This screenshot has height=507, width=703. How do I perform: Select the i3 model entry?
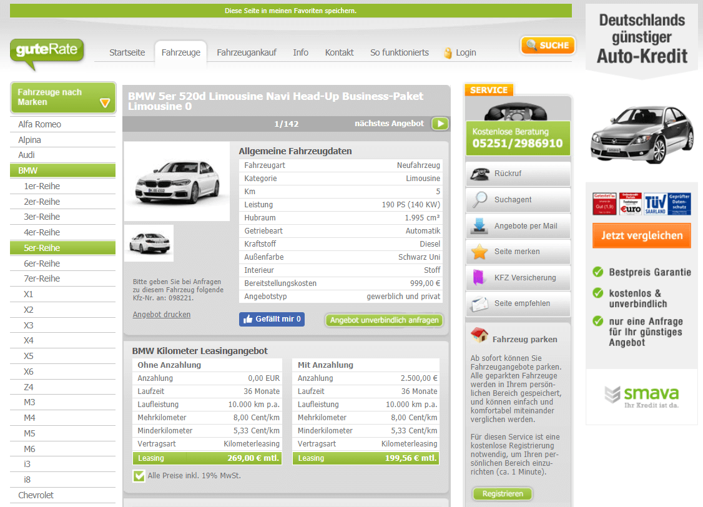click(63, 465)
